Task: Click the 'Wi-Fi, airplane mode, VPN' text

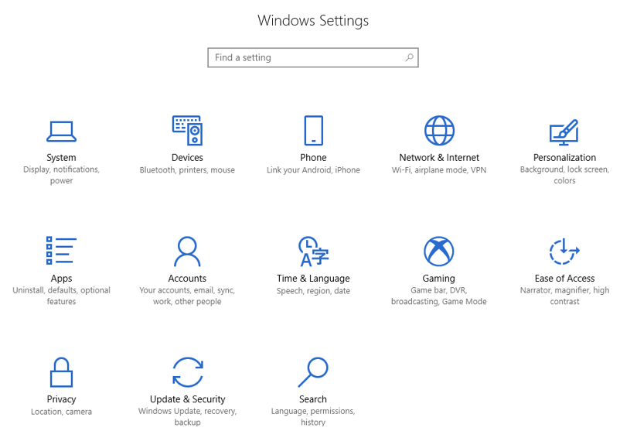Action: 439,170
